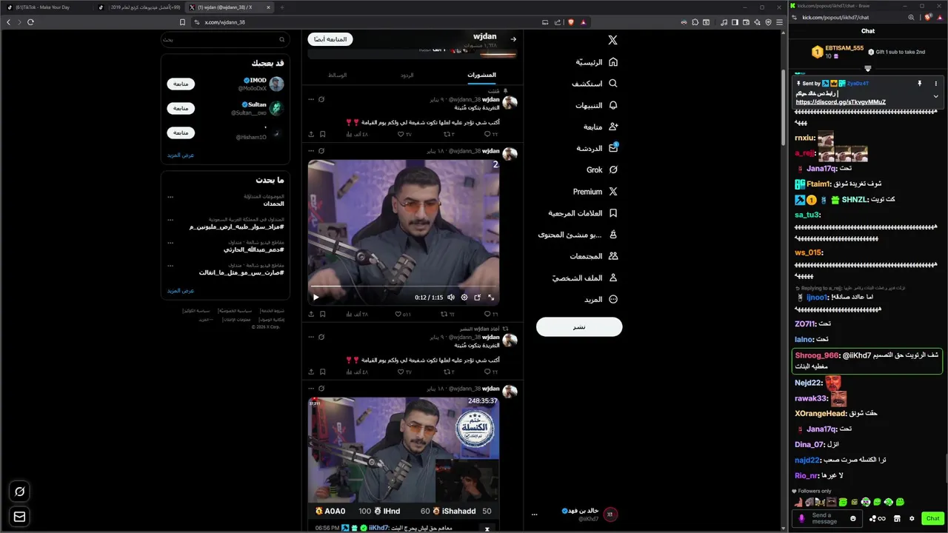This screenshot has height=533, width=948.
Task: Click the Grok floating button at bottom left
Action: 20,492
